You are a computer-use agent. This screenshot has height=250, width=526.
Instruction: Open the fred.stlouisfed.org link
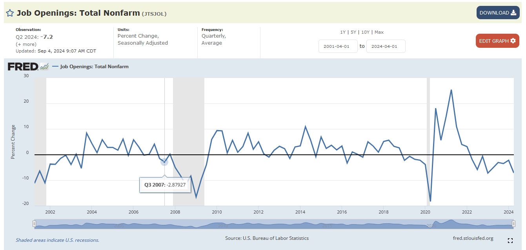(473, 238)
